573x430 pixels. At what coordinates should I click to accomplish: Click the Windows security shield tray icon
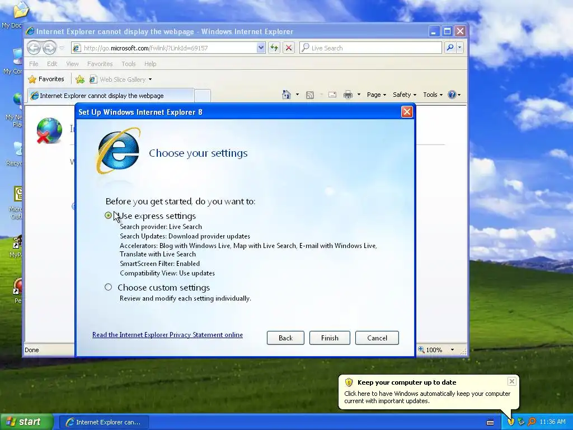511,422
